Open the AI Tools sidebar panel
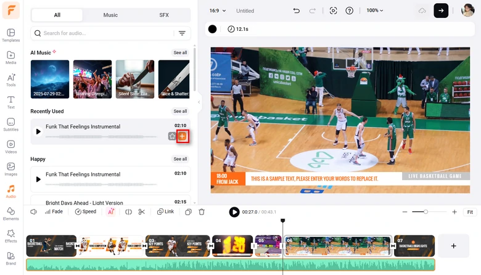Viewport: 481px width, 275px height. coord(10,80)
